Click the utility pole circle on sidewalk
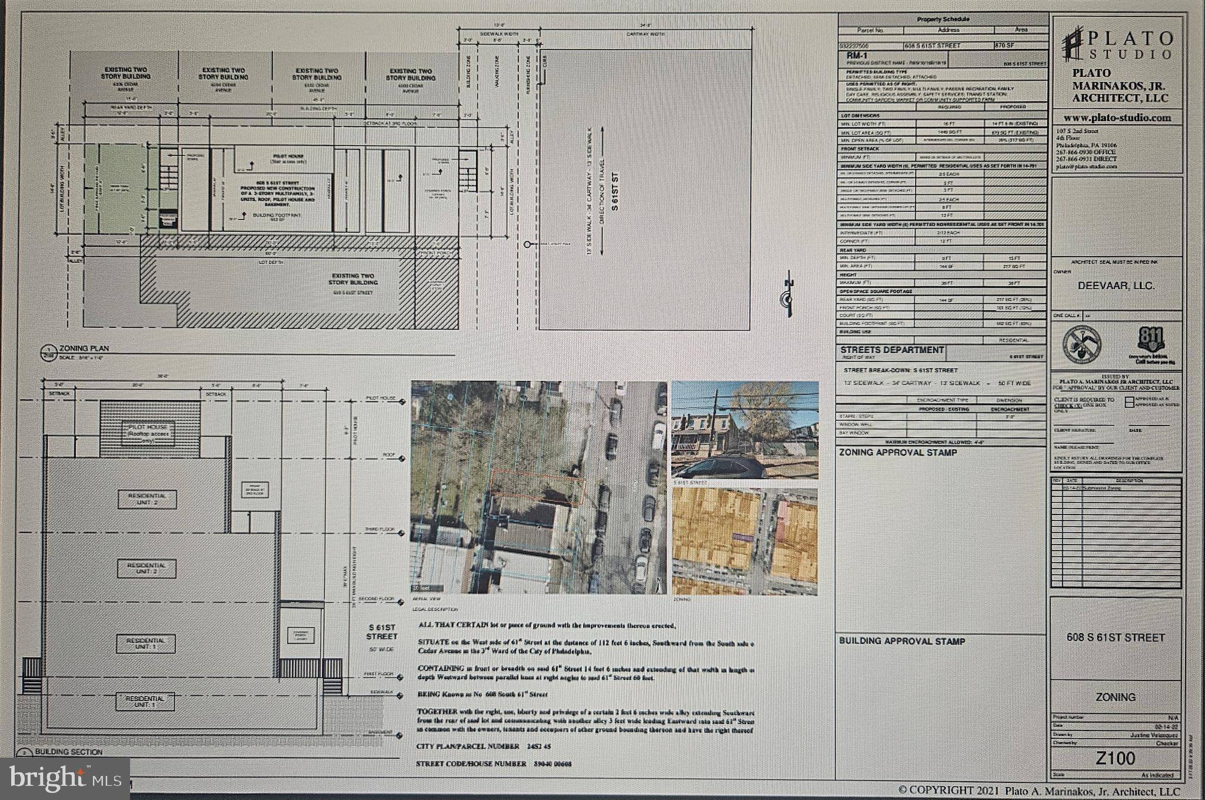 pyautogui.click(x=528, y=244)
